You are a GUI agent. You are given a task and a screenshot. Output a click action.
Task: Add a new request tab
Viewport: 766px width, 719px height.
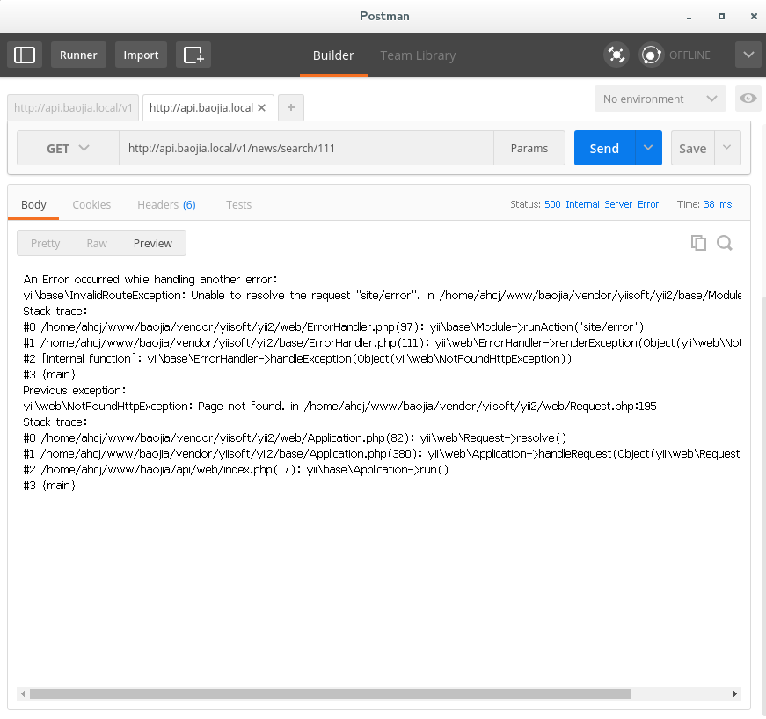click(x=291, y=107)
